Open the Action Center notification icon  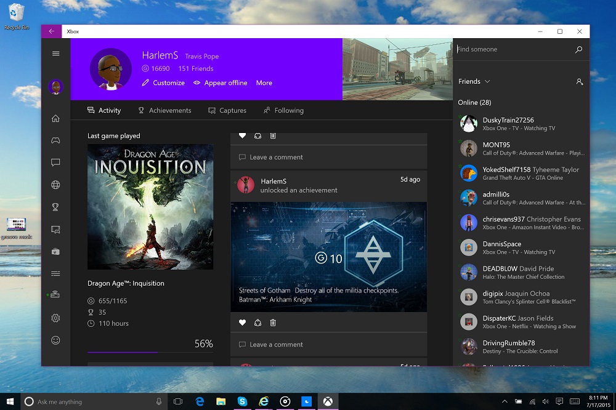pos(559,401)
